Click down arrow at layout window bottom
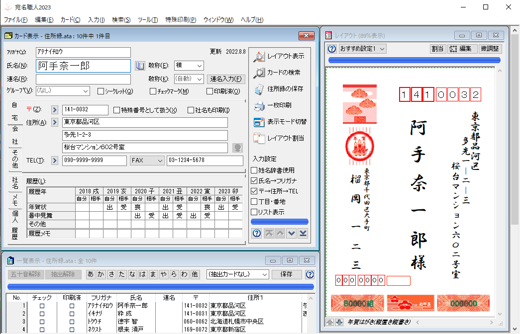 point(339,322)
